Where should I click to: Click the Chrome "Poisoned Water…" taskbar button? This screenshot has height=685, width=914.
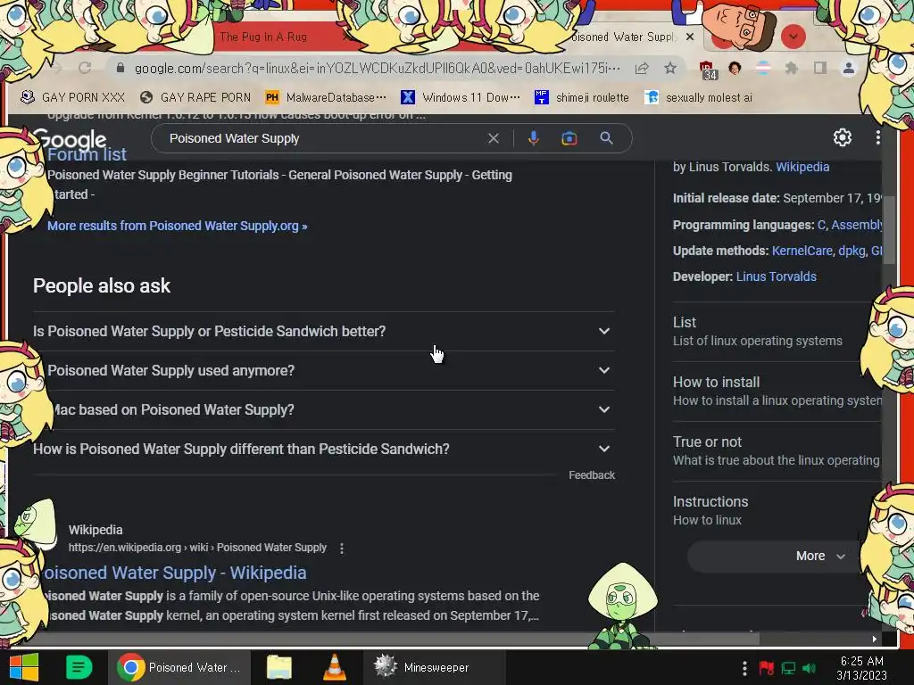coord(180,667)
